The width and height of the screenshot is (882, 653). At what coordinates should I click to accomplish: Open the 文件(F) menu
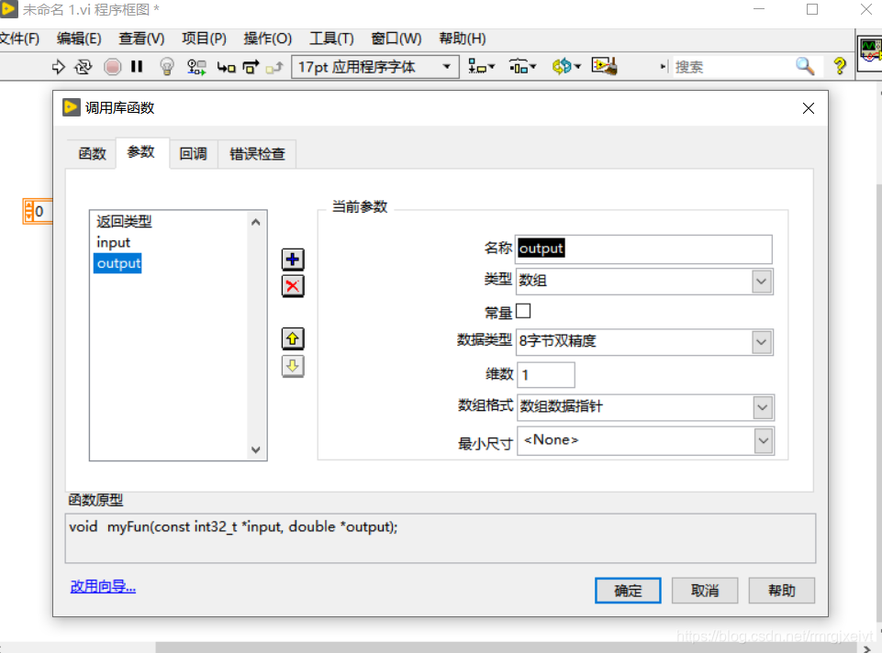click(x=19, y=39)
